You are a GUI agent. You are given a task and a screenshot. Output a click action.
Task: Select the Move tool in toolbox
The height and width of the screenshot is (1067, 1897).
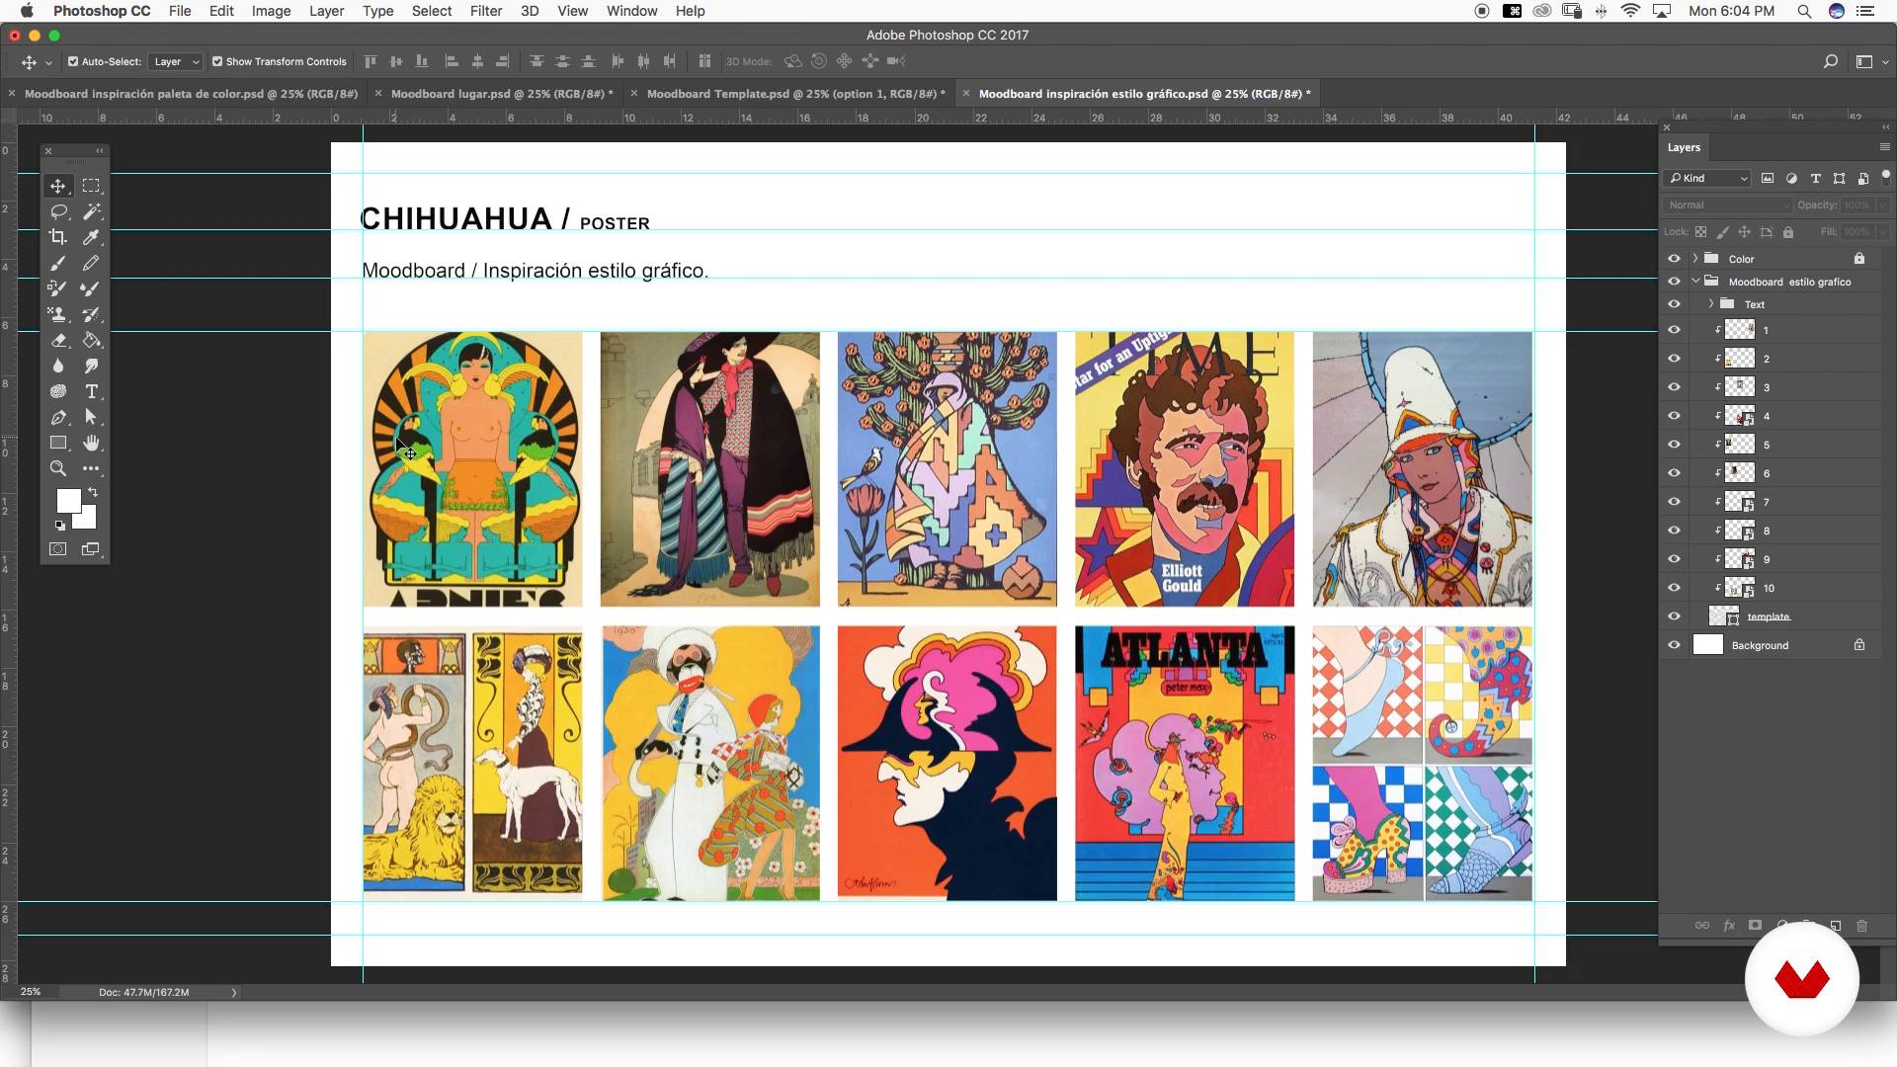point(58,186)
